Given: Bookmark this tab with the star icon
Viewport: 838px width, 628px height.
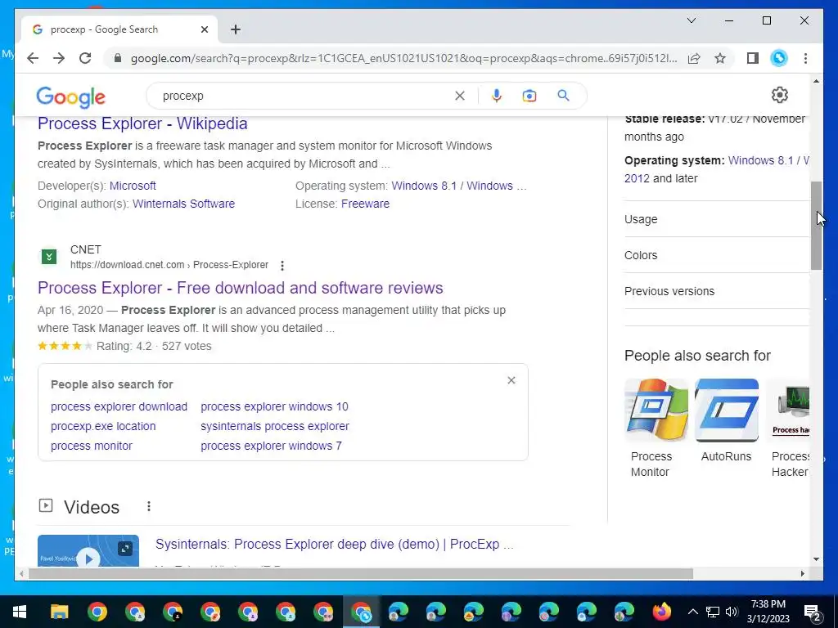Looking at the screenshot, I should click(720, 58).
